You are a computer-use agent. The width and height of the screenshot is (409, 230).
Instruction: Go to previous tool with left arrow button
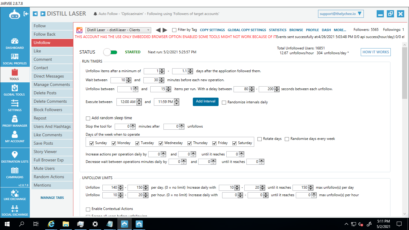(x=35, y=14)
